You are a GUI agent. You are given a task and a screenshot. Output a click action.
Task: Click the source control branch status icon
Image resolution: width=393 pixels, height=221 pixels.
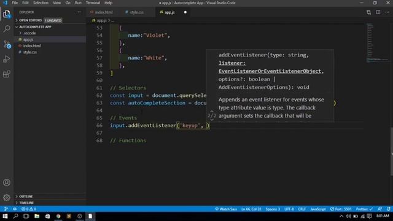6,209
